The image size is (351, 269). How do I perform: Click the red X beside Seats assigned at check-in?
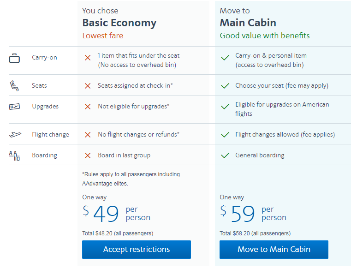click(88, 86)
